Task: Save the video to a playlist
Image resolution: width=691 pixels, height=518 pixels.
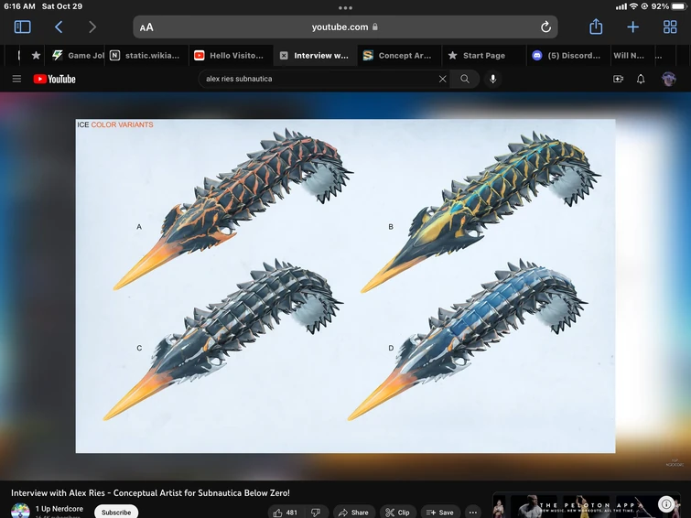Action: pos(440,513)
